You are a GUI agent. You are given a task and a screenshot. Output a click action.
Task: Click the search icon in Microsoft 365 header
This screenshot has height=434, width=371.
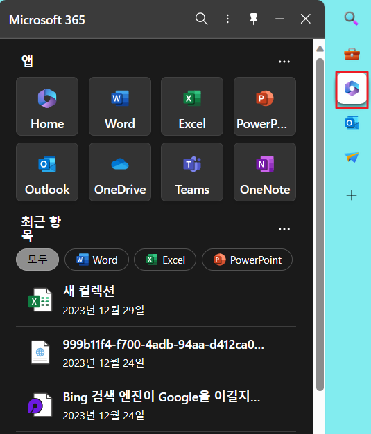[x=201, y=19]
